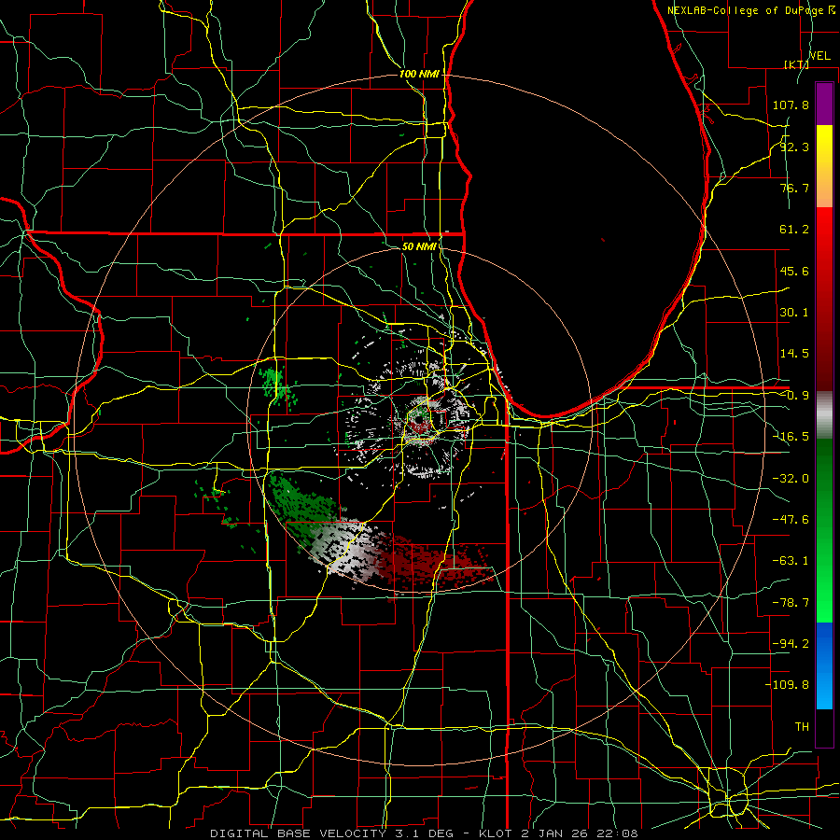Click the blue segment of the color bar
This screenshot has height=840, width=840.
[x=824, y=665]
